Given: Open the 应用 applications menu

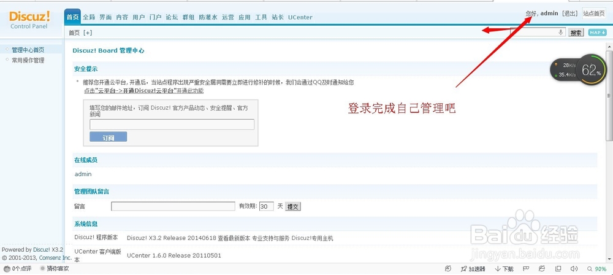Looking at the screenshot, I should 245,17.
